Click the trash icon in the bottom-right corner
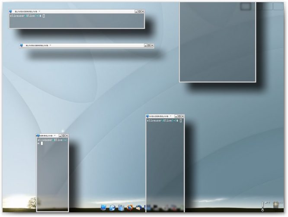Image resolution: width=288 pixels, height=217 pixels. [276, 205]
